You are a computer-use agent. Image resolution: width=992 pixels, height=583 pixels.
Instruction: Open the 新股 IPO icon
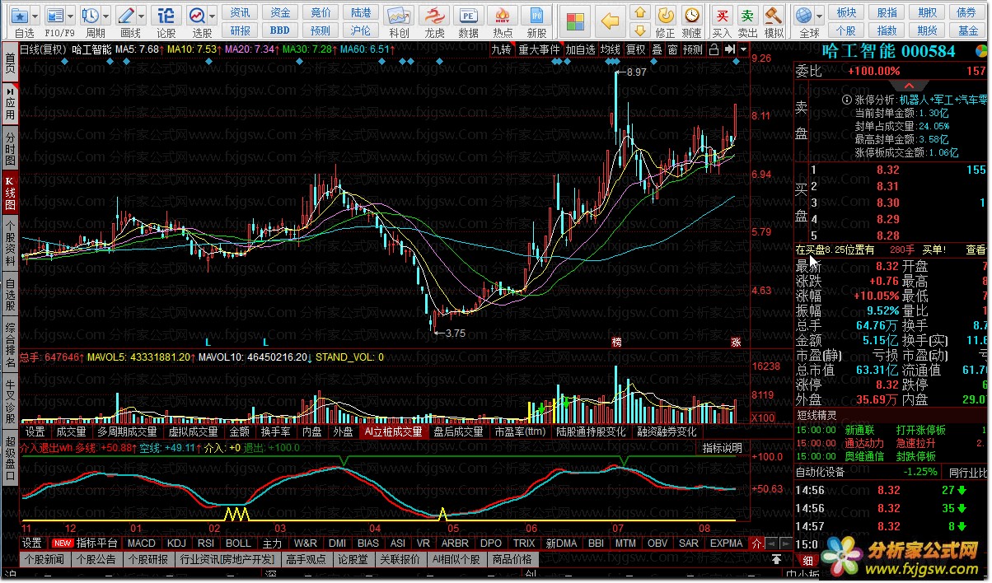pos(536,16)
